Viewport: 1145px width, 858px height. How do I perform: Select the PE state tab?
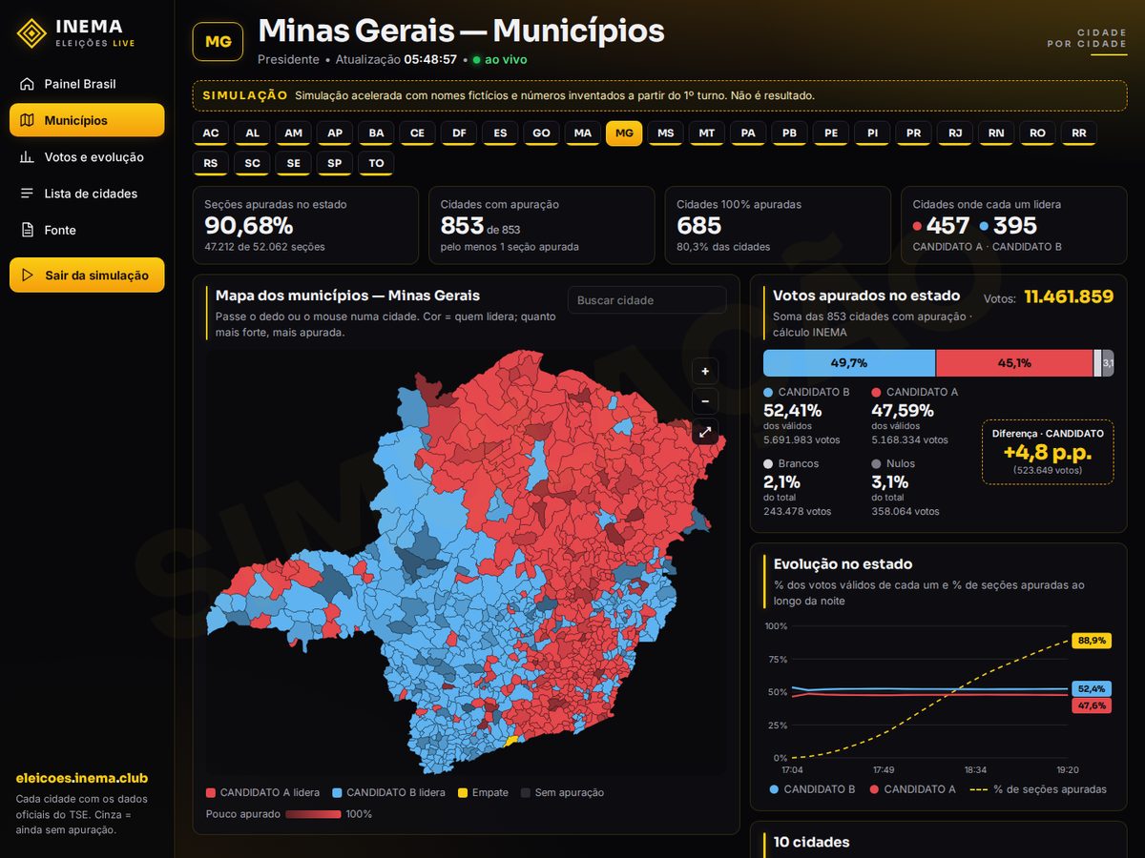(x=831, y=133)
